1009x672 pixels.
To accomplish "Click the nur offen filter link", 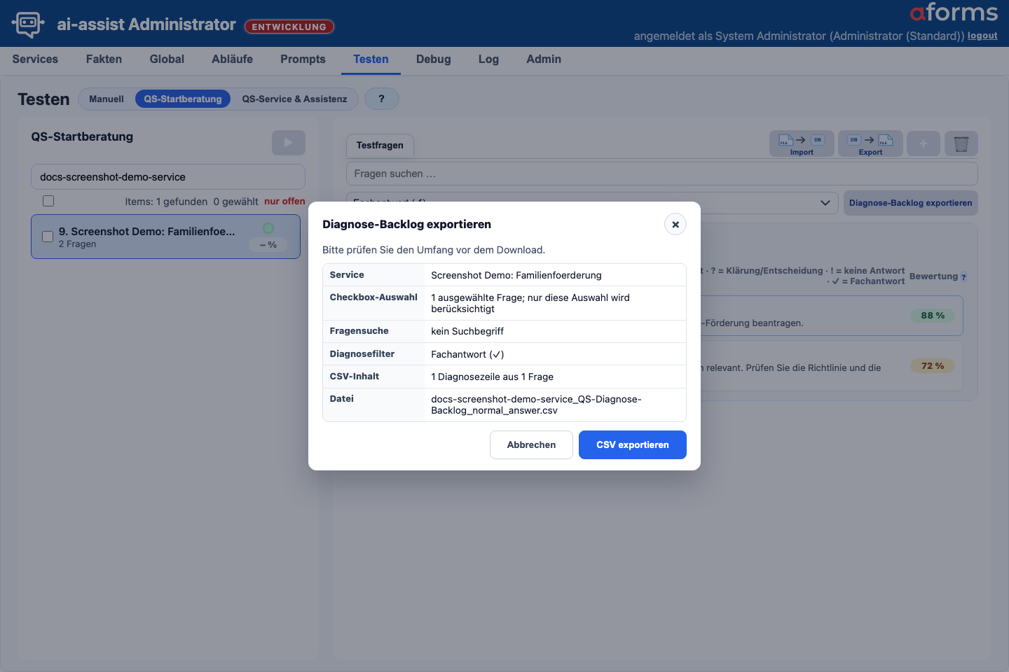I will 284,201.
